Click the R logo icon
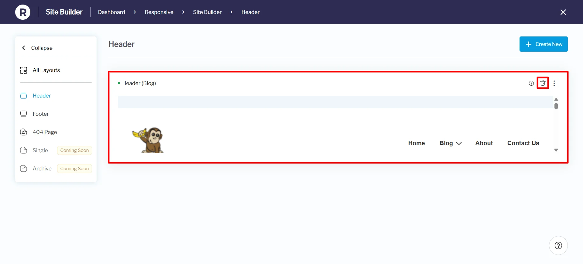This screenshot has width=583, height=264. [x=23, y=12]
